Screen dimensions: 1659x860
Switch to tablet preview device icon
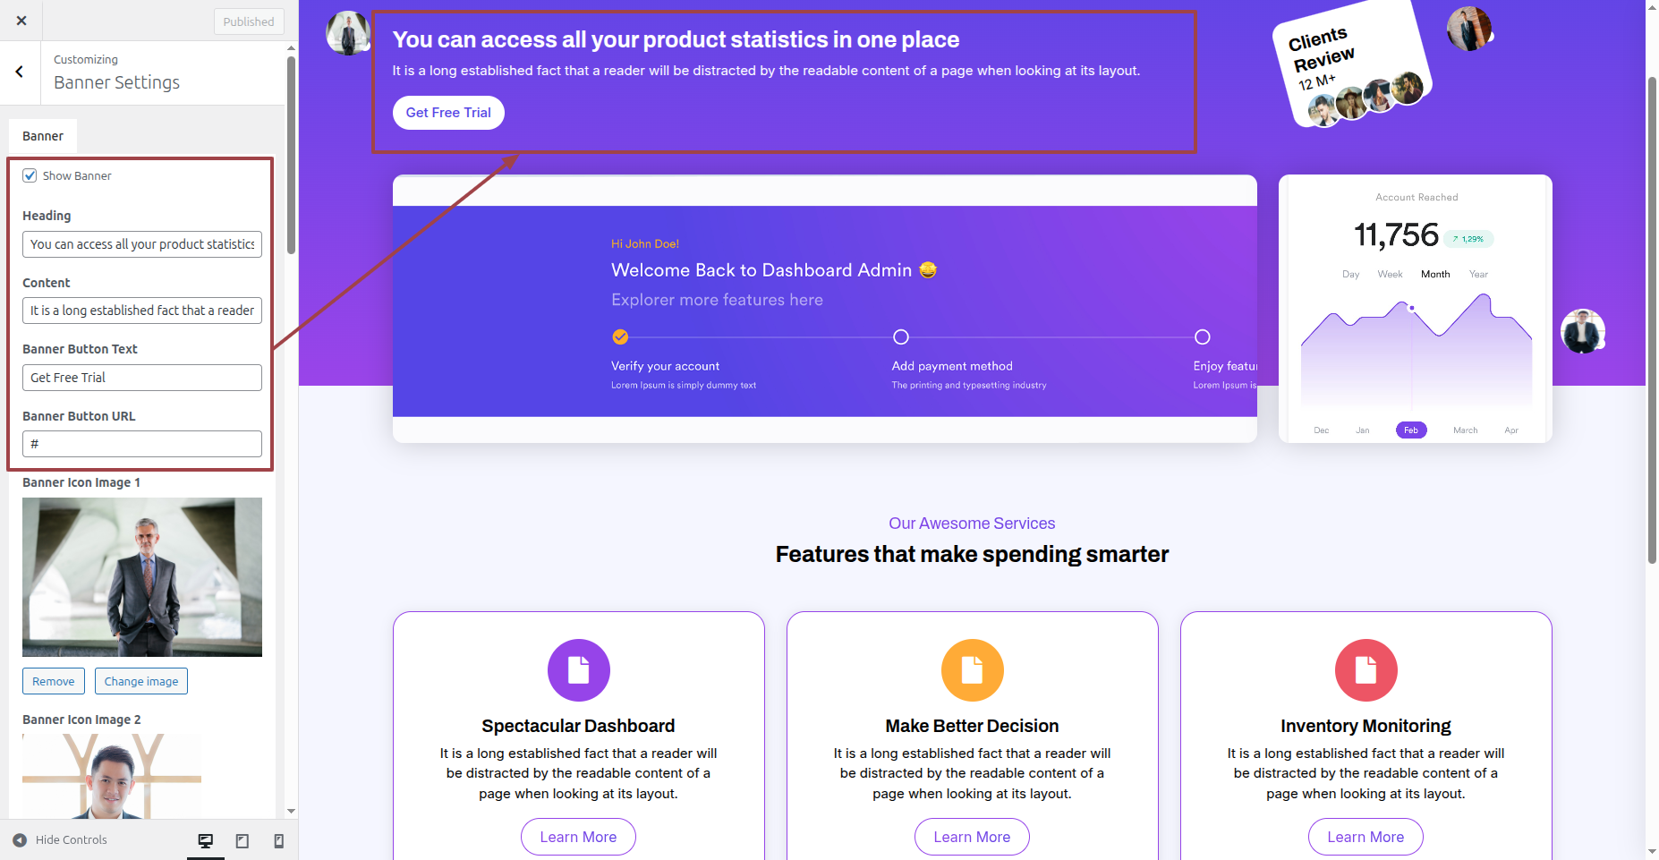click(x=242, y=840)
